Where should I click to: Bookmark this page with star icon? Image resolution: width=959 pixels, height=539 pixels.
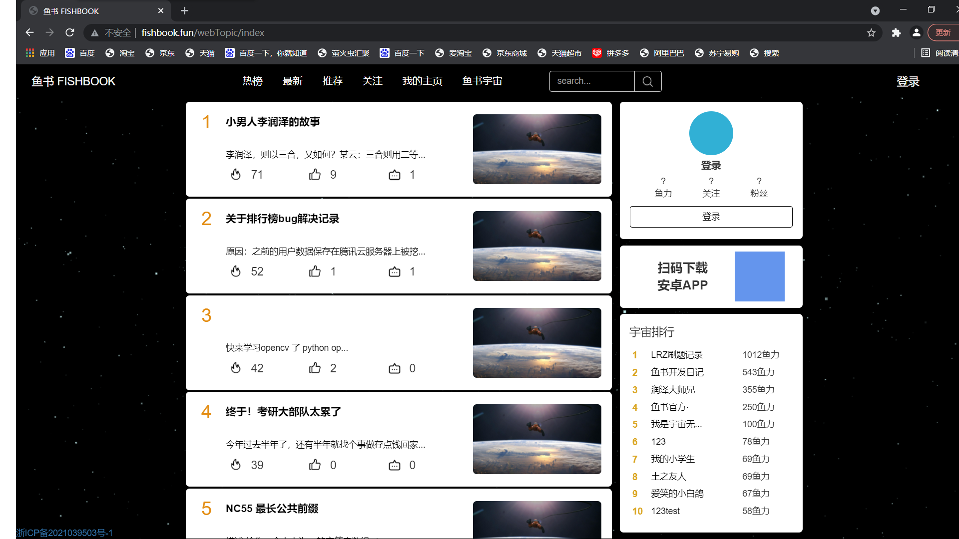(871, 32)
